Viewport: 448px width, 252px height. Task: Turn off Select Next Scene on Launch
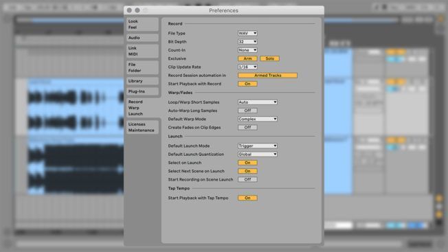pyautogui.click(x=247, y=171)
